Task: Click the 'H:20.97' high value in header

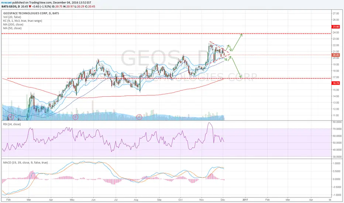Action: click(x=68, y=6)
